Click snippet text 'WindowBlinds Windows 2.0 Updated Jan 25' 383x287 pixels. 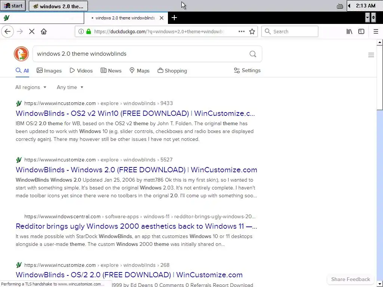[136, 188]
